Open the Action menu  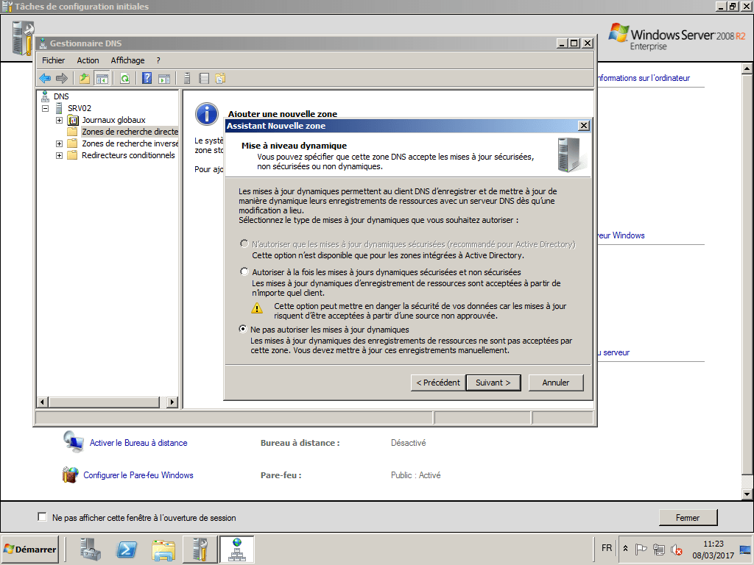88,60
